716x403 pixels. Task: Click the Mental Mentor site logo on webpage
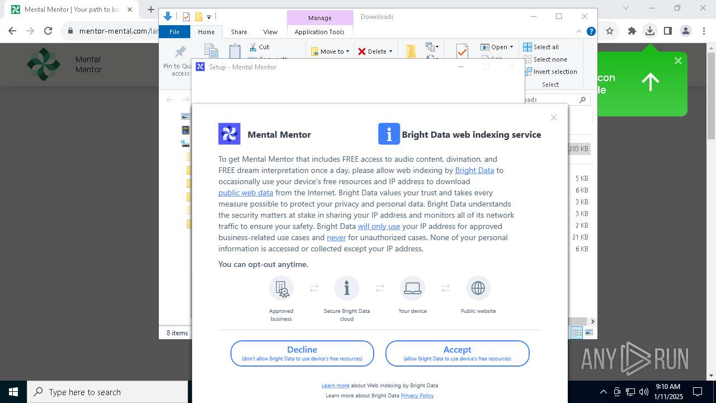44,64
